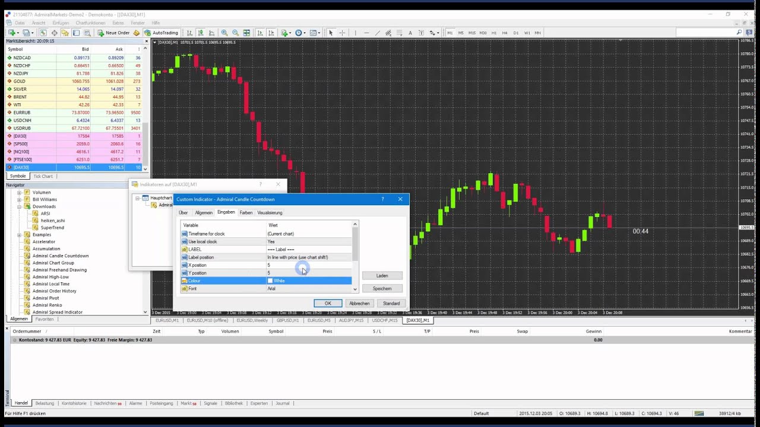Click the Speichern button

pyautogui.click(x=382, y=288)
